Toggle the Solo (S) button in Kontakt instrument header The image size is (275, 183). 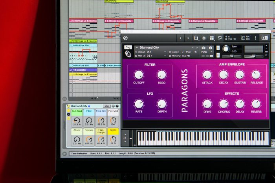point(218,48)
